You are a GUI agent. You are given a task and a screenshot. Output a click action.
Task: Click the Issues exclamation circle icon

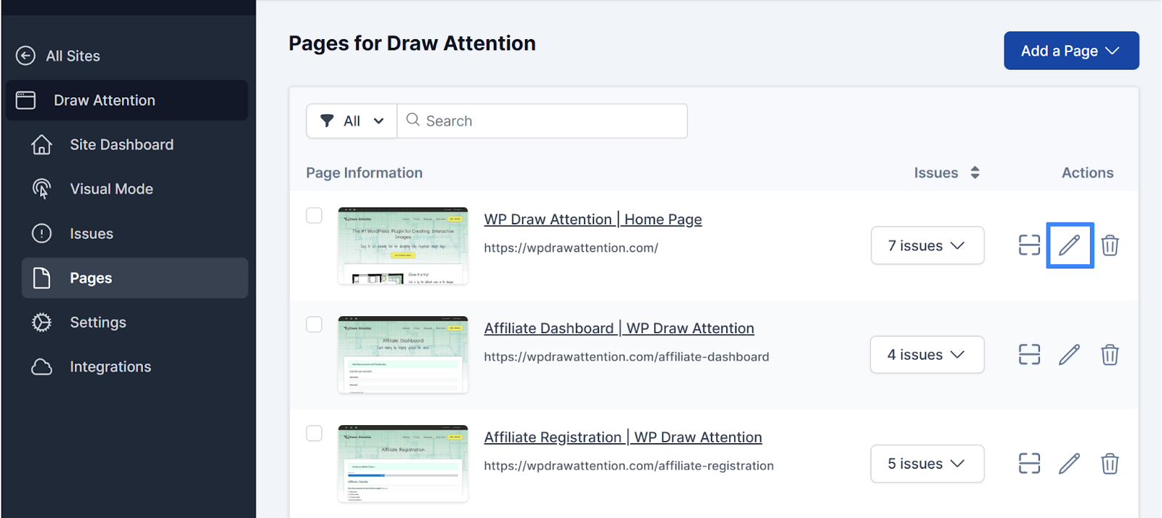coord(41,234)
